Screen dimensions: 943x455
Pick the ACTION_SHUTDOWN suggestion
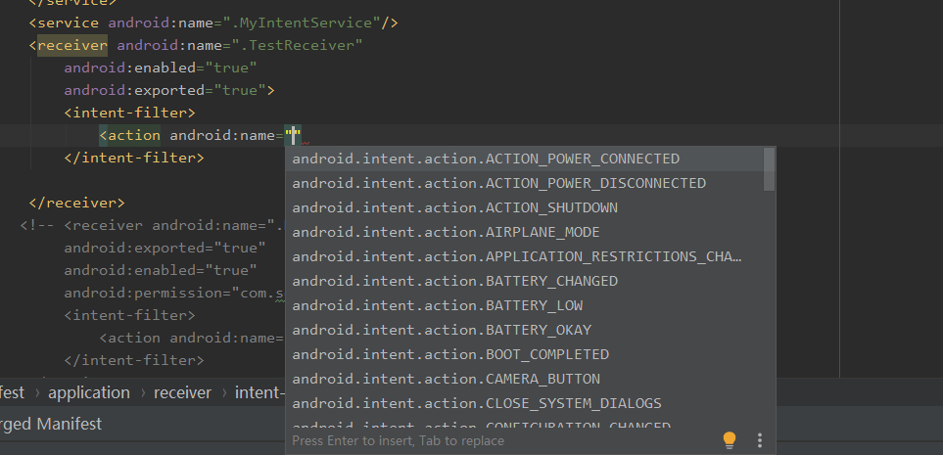pyautogui.click(x=525, y=208)
